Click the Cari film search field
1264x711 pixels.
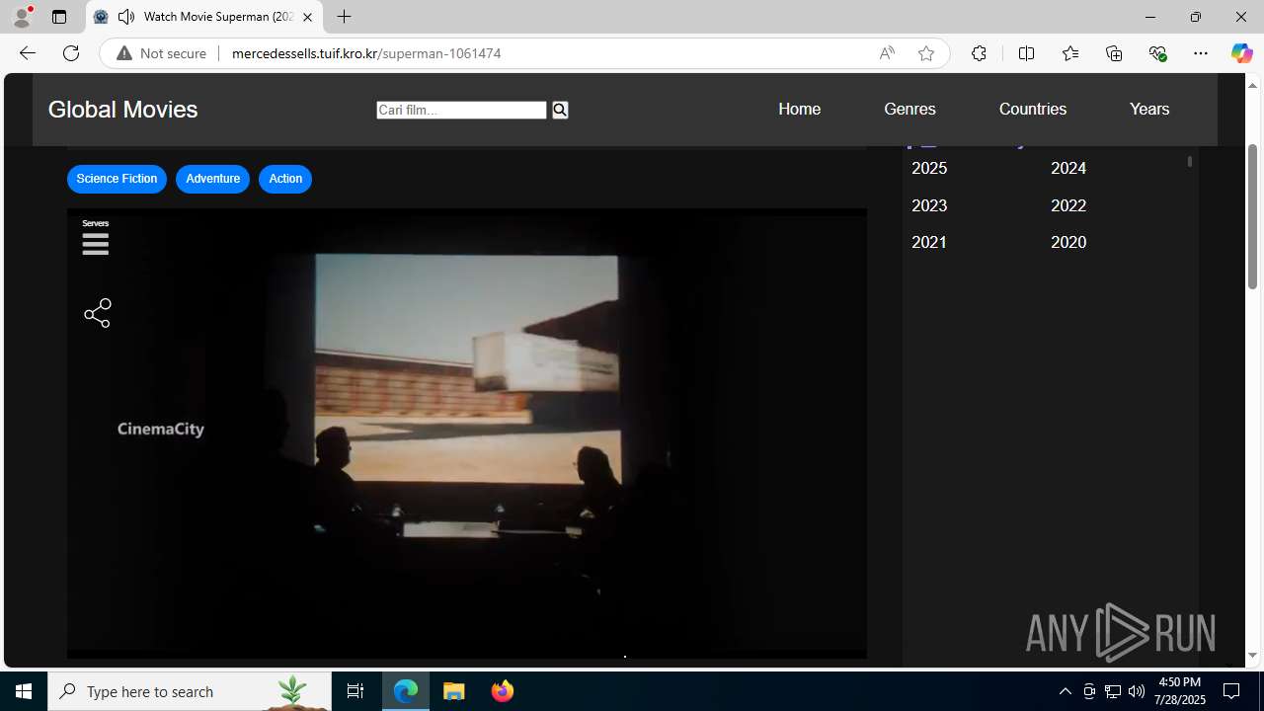461,110
